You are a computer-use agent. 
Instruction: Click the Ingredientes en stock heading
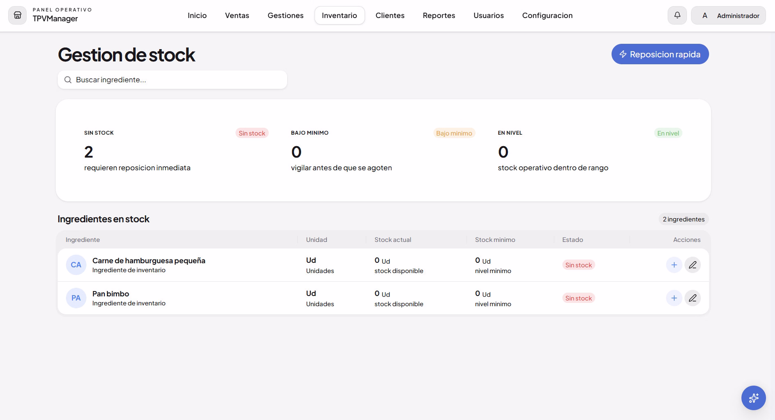click(x=104, y=219)
